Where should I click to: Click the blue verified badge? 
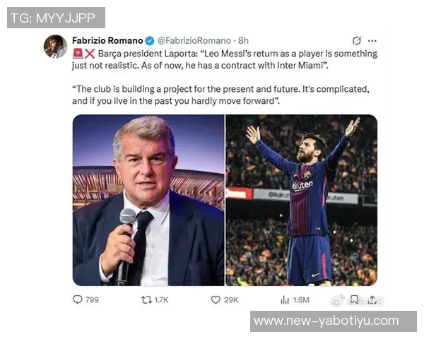150,41
